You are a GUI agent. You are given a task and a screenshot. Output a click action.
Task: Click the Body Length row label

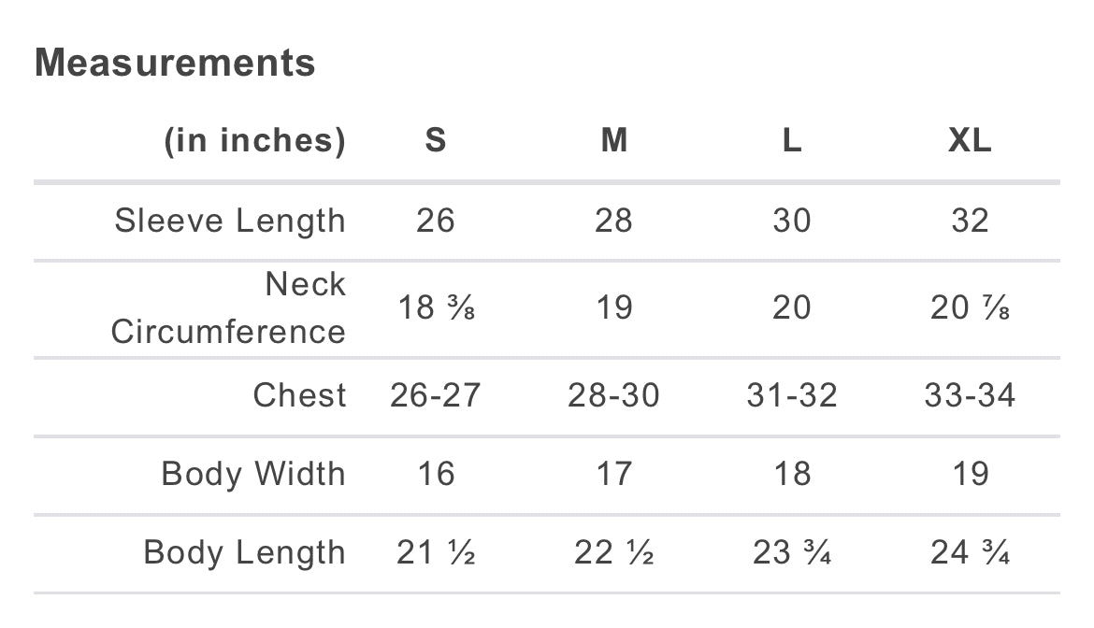pos(244,552)
